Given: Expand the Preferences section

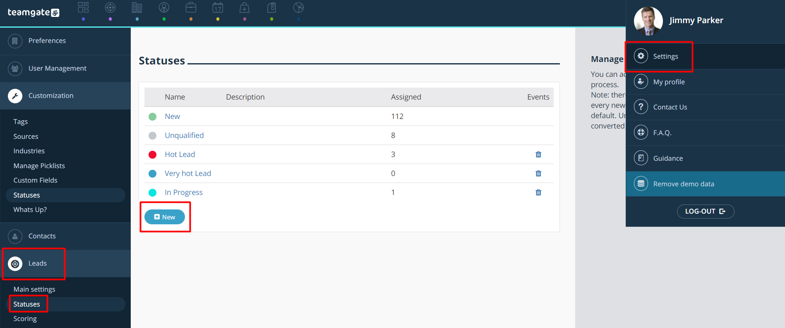Looking at the screenshot, I should point(65,41).
